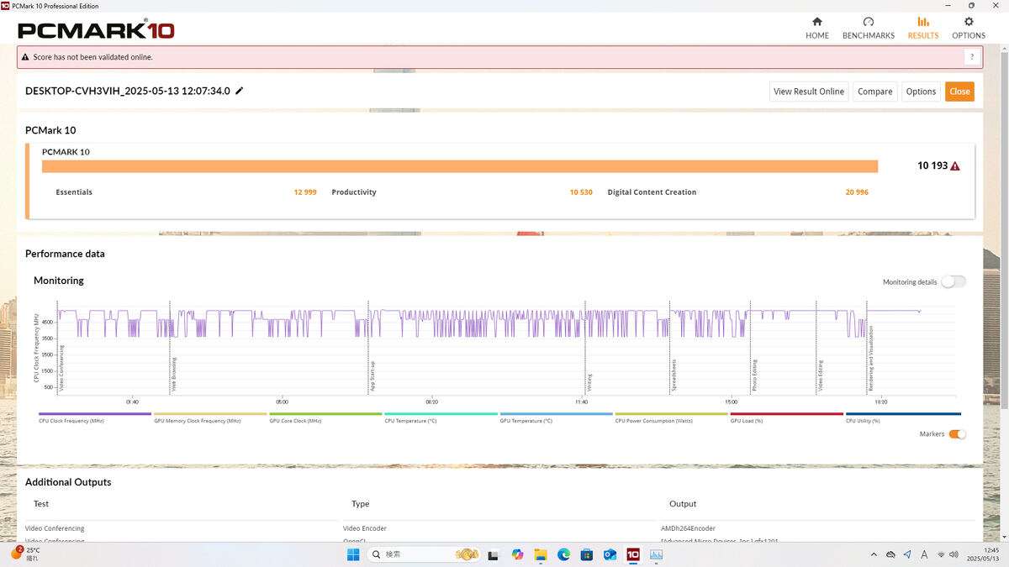The width and height of the screenshot is (1009, 567).
Task: Edit result name with pencil icon
Action: (240, 91)
